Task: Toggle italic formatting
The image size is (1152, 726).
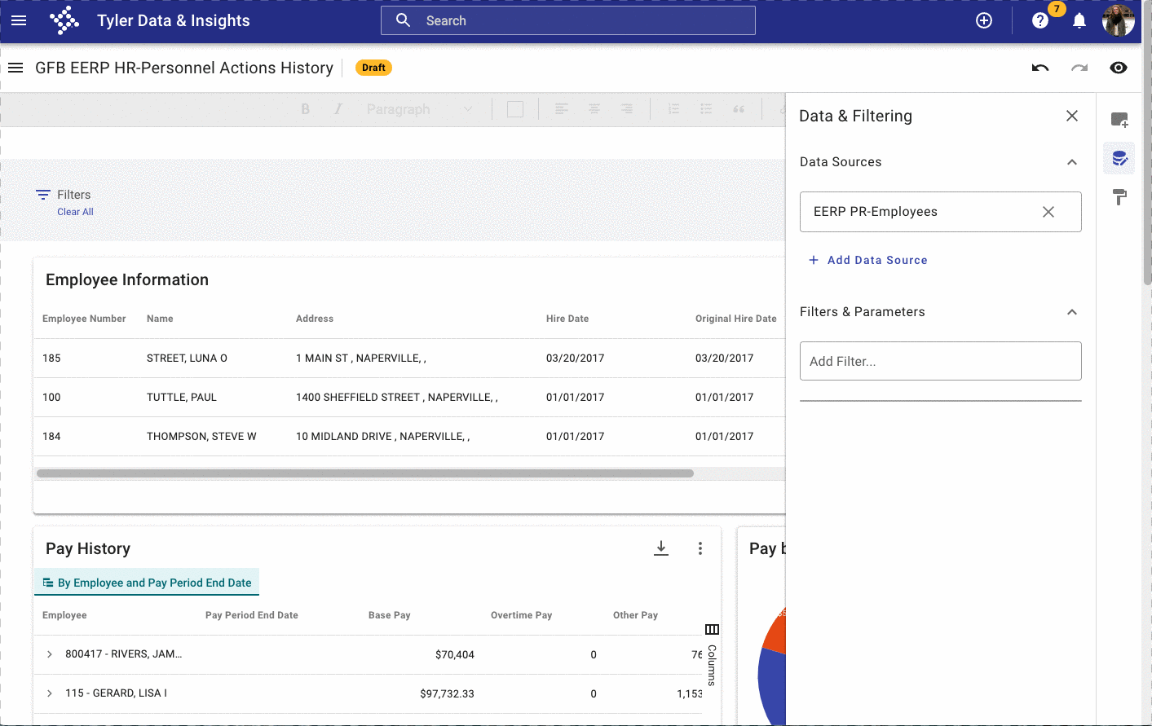Action: tap(338, 109)
